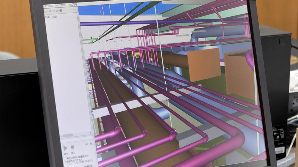This screenshot has height=167, width=298.
Task: Click the previous viewpoint left arrow
Action: click(x=86, y=144)
